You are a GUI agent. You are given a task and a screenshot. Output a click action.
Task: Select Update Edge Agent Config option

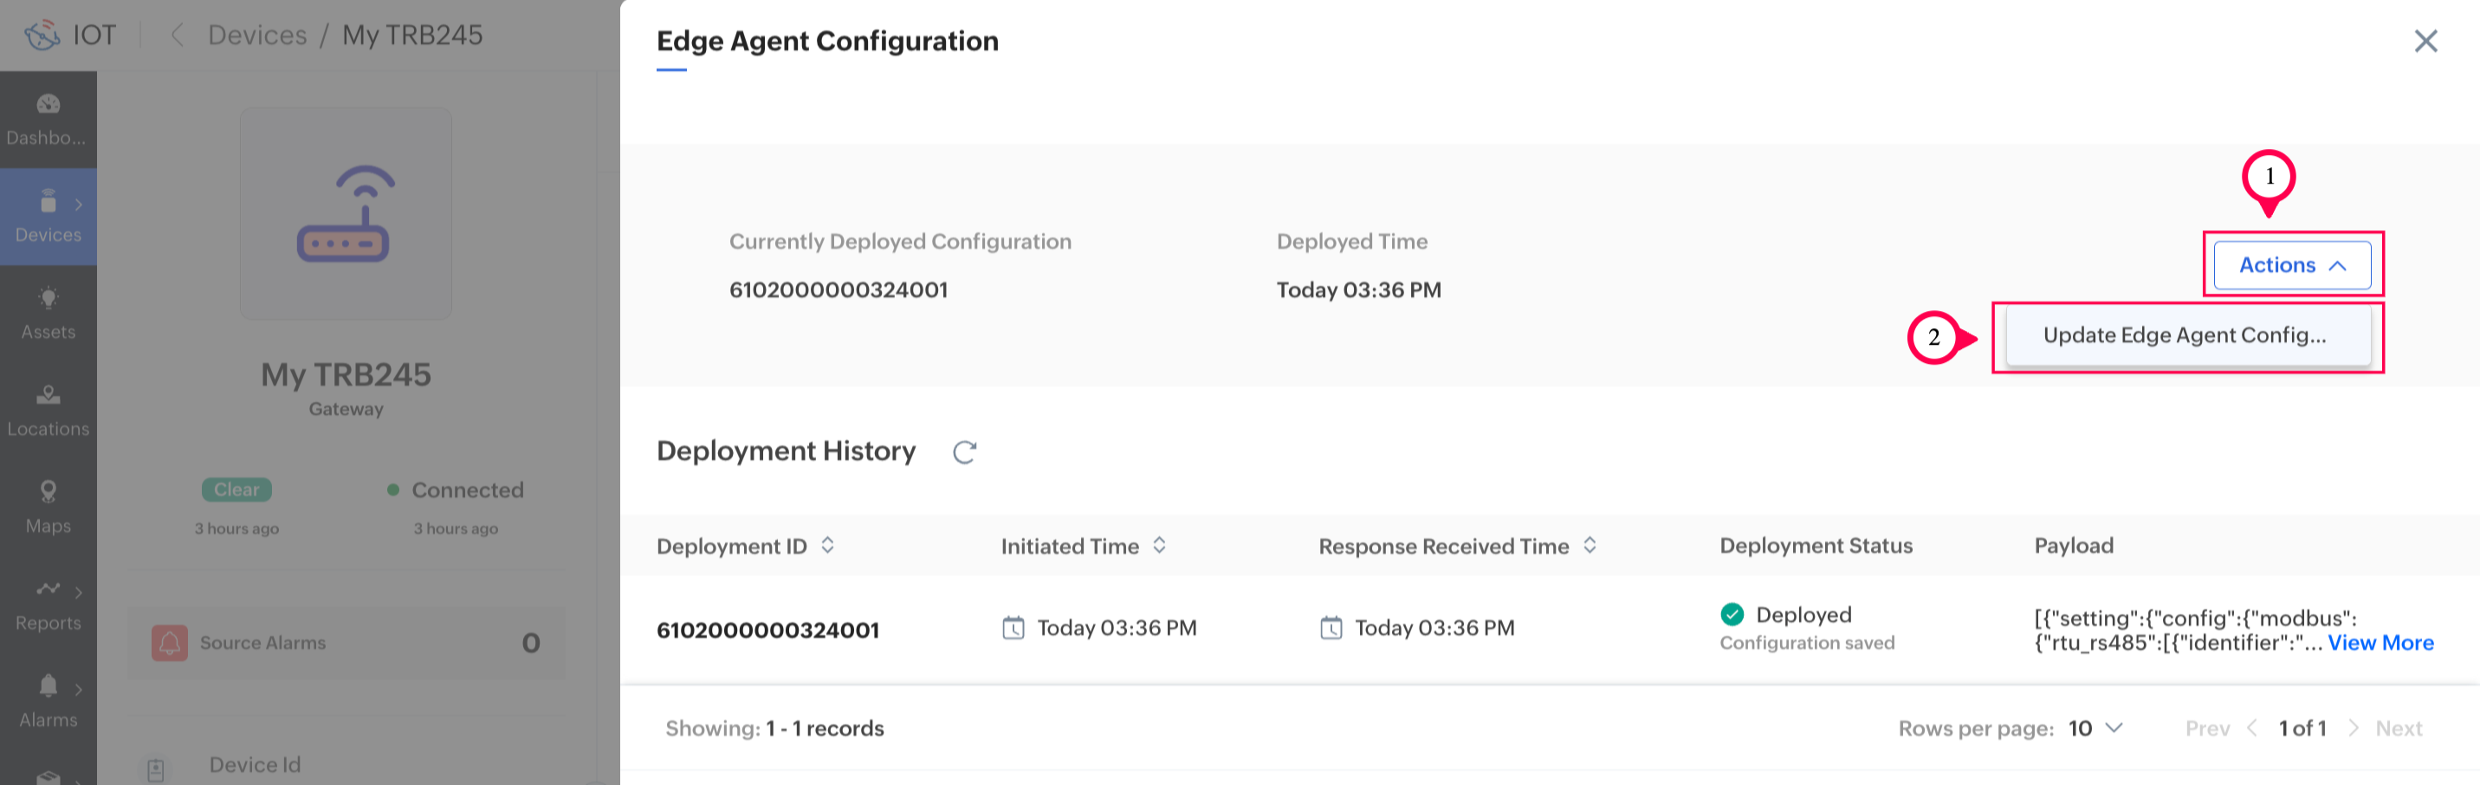pyautogui.click(x=2185, y=335)
